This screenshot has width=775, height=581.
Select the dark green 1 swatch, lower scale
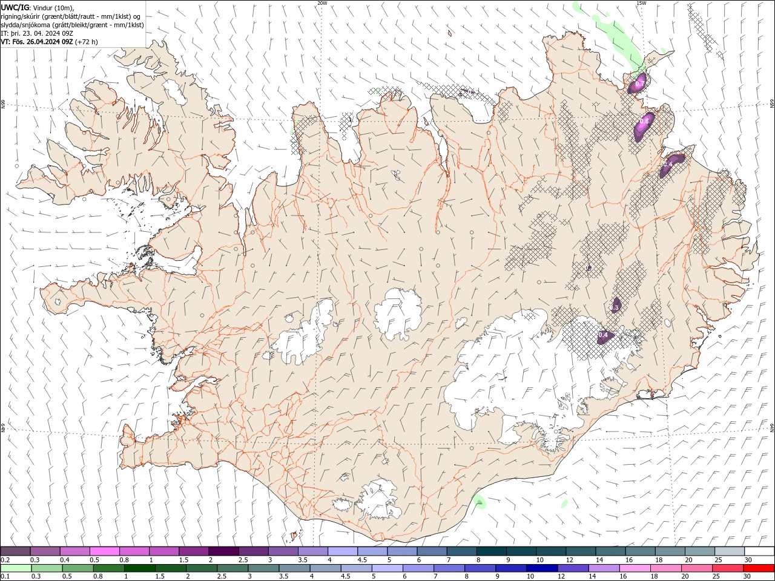click(140, 568)
